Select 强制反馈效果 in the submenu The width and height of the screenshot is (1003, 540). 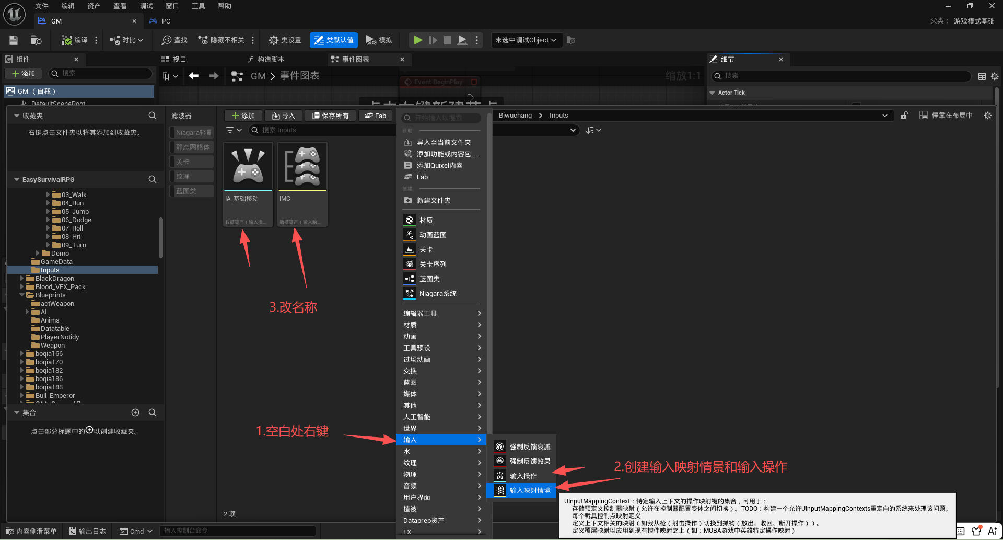tap(521, 462)
